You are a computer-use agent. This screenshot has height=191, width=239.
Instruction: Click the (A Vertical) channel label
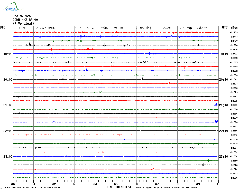(23, 24)
